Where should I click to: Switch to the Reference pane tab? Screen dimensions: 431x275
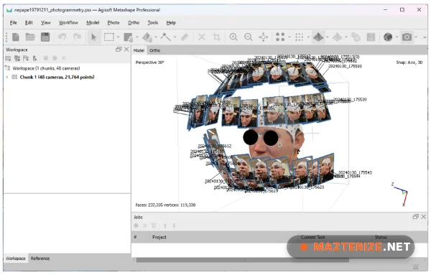click(40, 258)
